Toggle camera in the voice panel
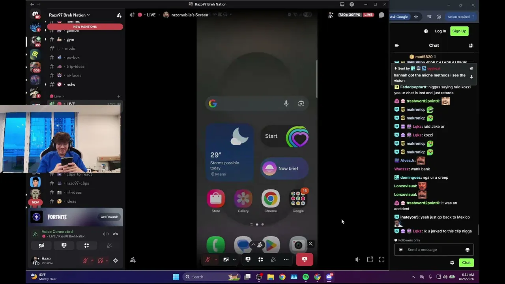This screenshot has height=284, width=505. tap(41, 245)
